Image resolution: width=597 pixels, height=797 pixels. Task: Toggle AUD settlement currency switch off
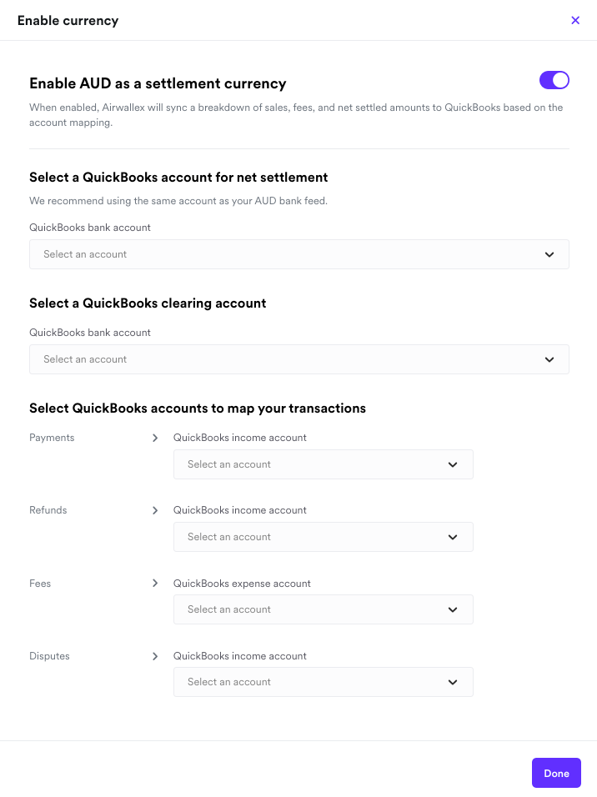pyautogui.click(x=554, y=80)
